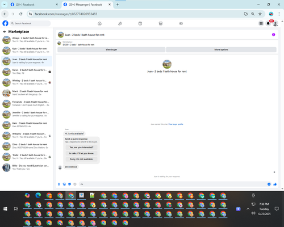Viewport: 284px width, 227px height.
Task: Click Juan's listing photo in chat center
Action: pos(167,64)
